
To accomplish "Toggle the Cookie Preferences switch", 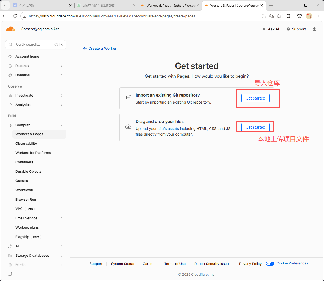I will point(270,263).
